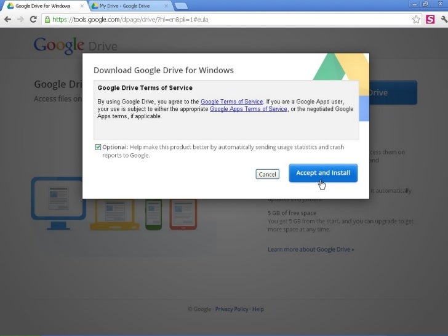This screenshot has width=448, height=336.
Task: Click the Privacy Policy footer link
Action: click(232, 309)
